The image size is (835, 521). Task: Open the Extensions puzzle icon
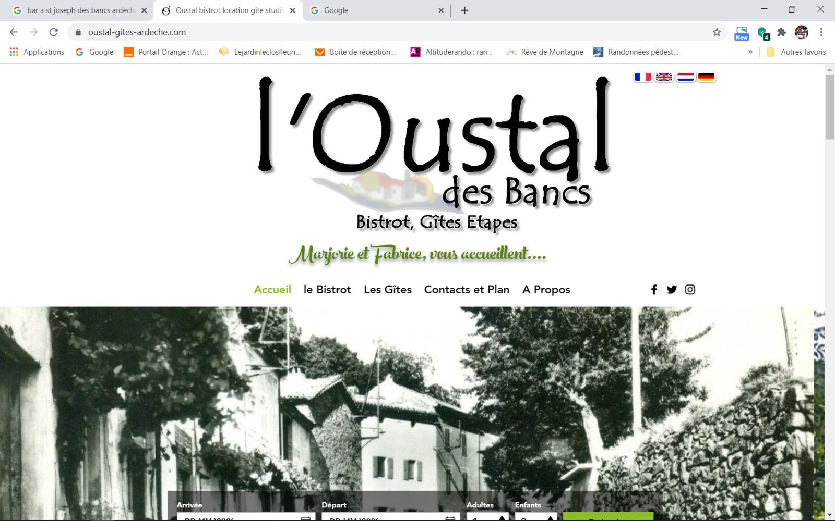781,32
